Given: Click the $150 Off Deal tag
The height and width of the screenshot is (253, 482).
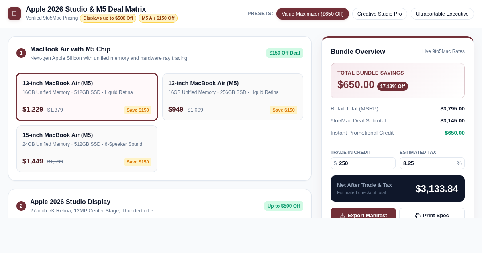Looking at the screenshot, I should (x=285, y=53).
